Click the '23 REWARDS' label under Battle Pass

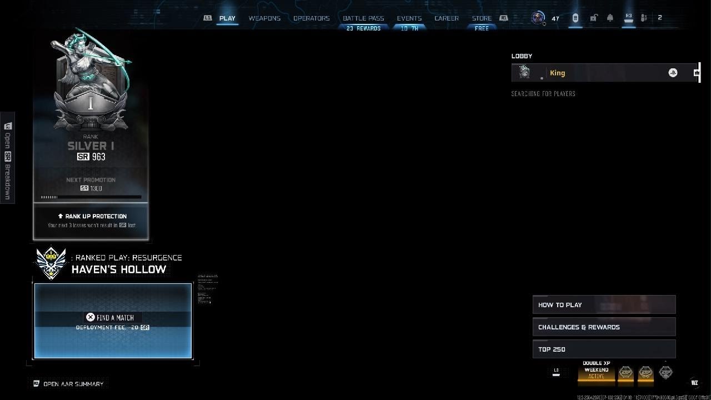[x=363, y=28]
